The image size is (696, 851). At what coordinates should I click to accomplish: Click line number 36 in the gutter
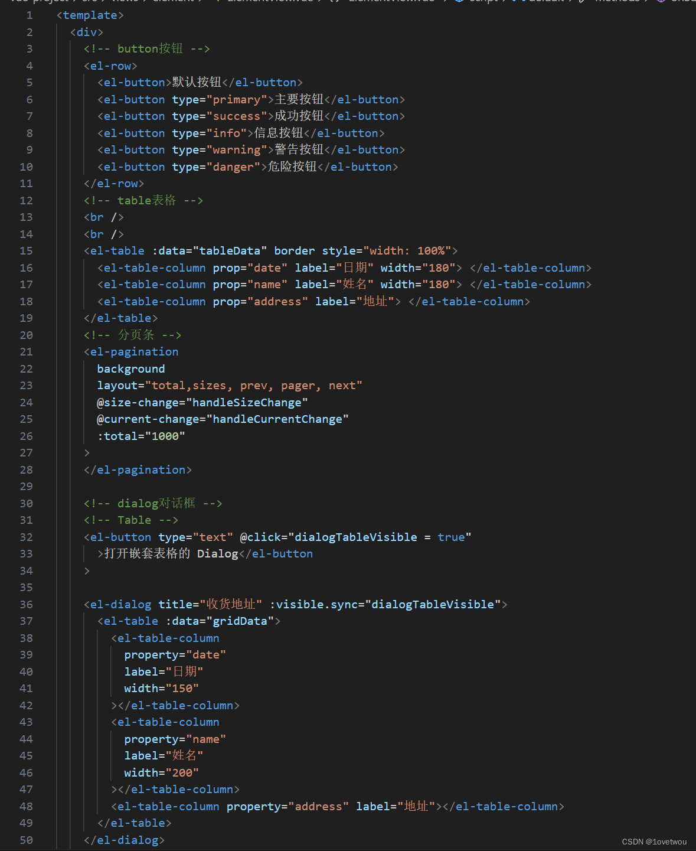[26, 604]
